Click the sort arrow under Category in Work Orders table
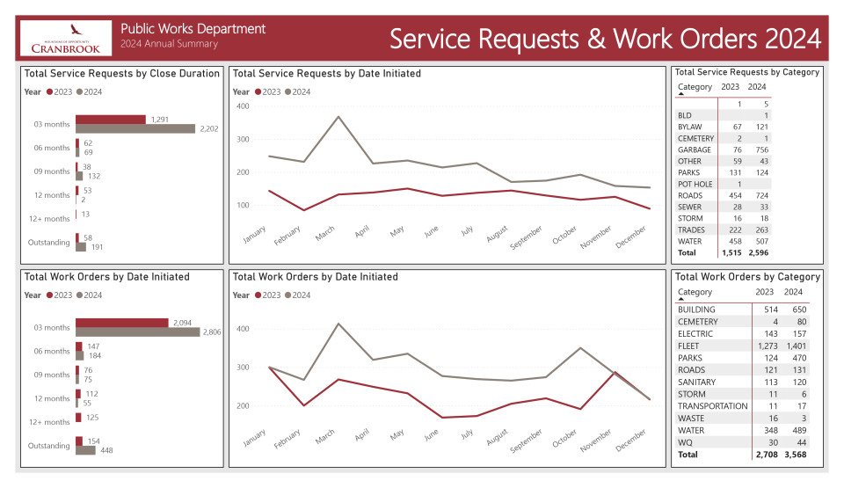The width and height of the screenshot is (844, 488). click(x=681, y=299)
